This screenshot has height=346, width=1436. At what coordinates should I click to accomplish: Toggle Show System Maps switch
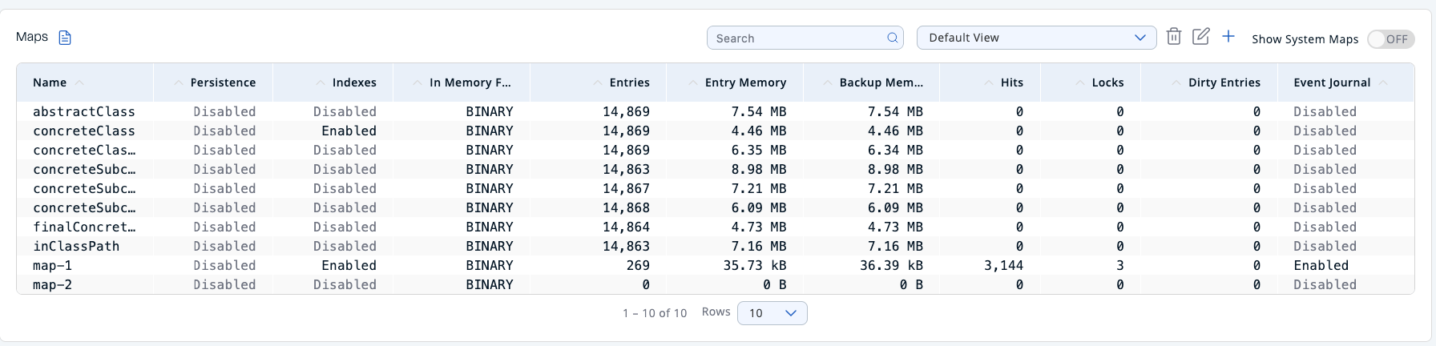coord(1390,39)
